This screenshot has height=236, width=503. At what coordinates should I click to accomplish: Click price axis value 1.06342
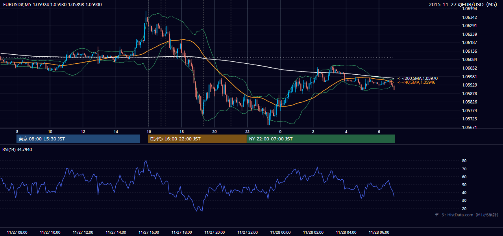(x=470, y=17)
